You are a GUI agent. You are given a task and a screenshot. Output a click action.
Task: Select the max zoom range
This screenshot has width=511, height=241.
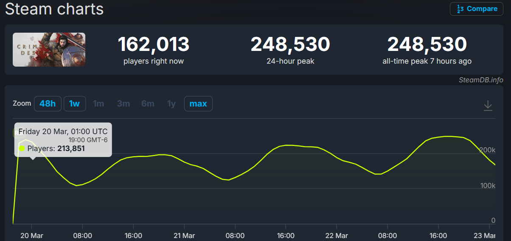(198, 104)
